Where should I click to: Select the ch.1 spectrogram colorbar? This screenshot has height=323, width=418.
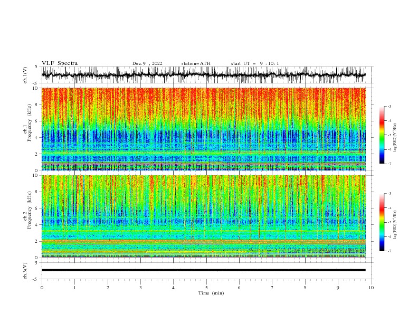click(x=382, y=135)
